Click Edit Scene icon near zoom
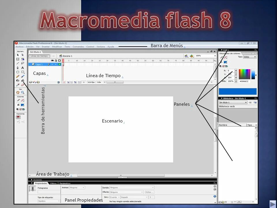The image size is (277, 208). 186,56
